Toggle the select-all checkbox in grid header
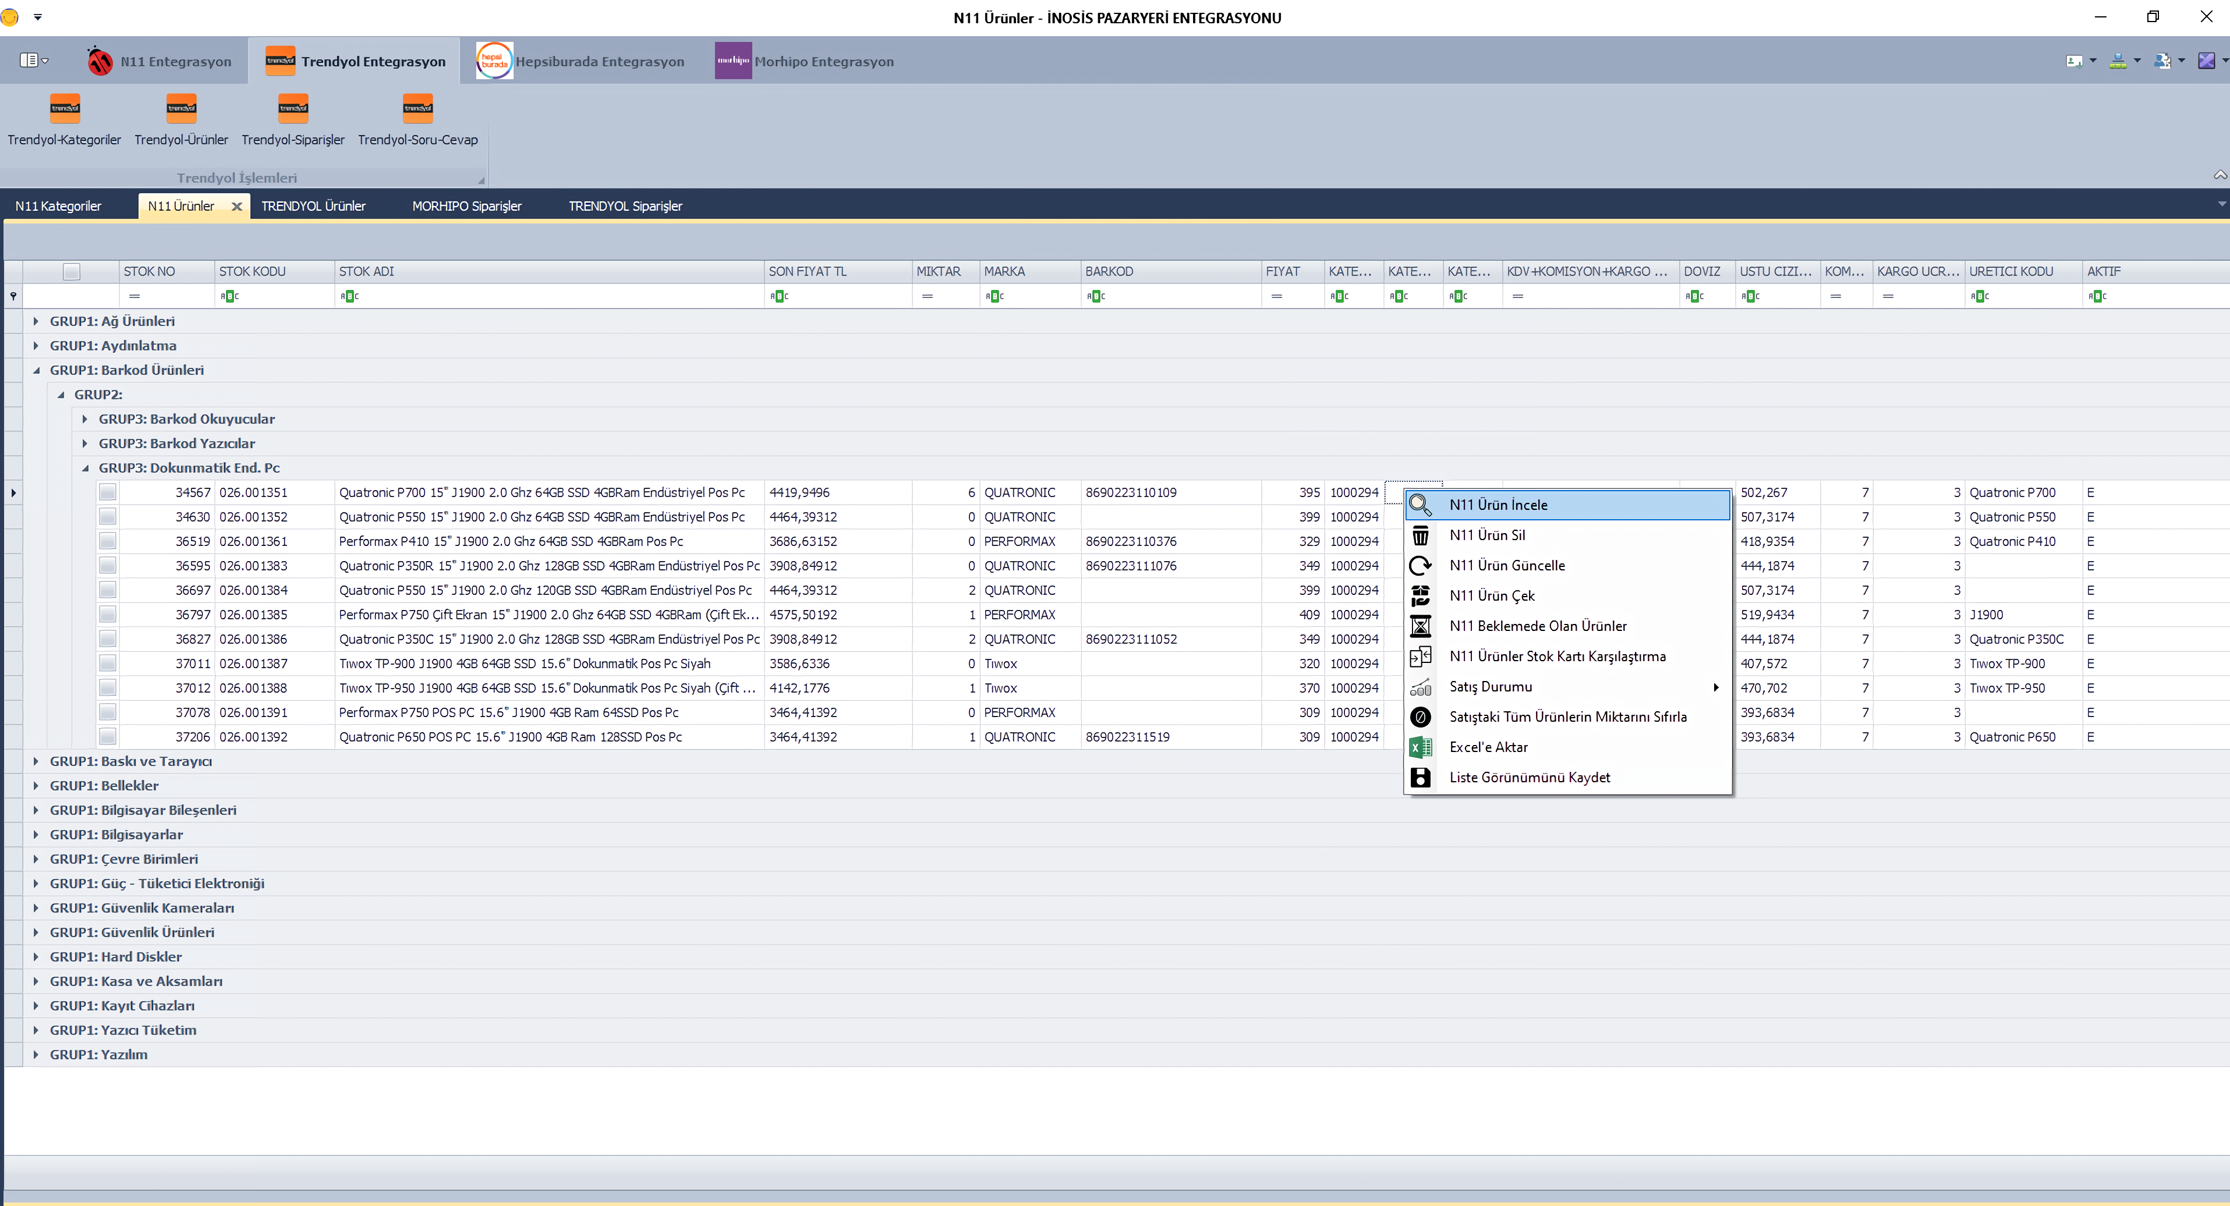The image size is (2230, 1206). pyautogui.click(x=72, y=272)
